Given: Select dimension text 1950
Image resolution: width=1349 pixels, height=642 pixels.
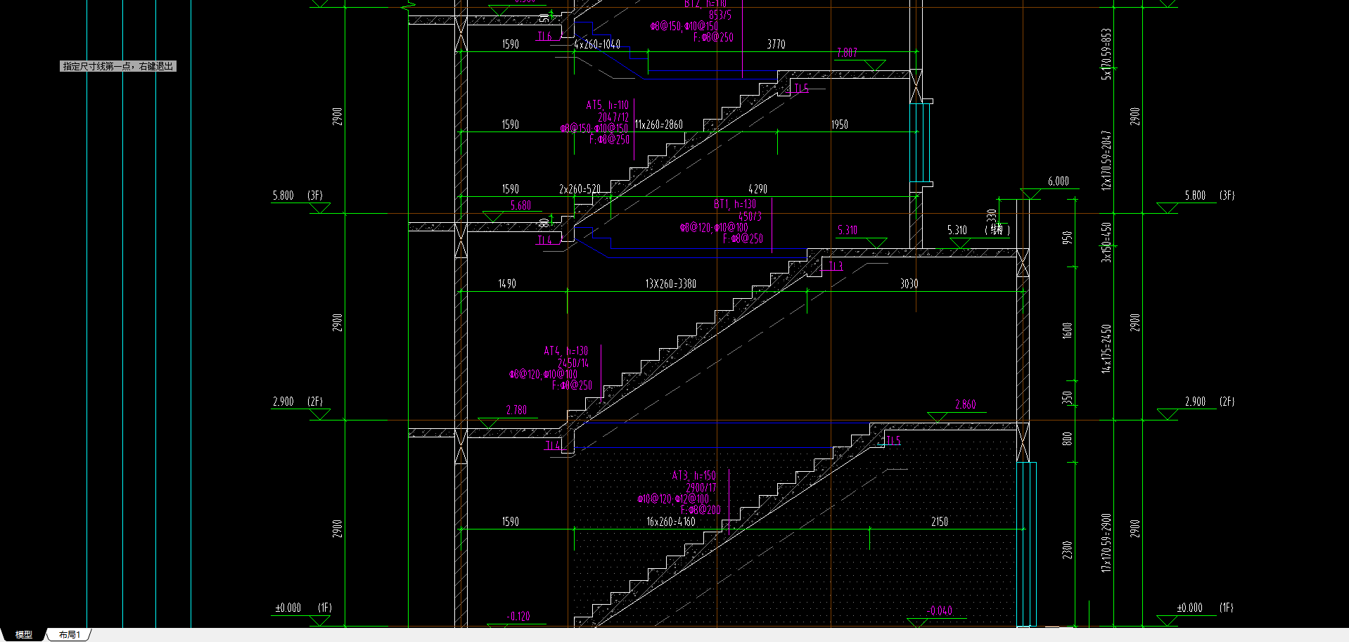Looking at the screenshot, I should pyautogui.click(x=840, y=124).
